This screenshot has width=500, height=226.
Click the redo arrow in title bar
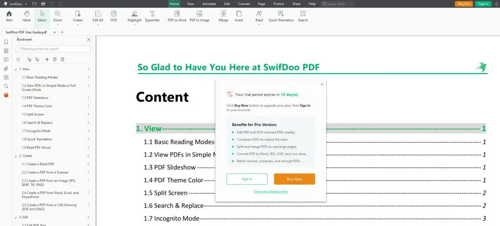click(61, 4)
